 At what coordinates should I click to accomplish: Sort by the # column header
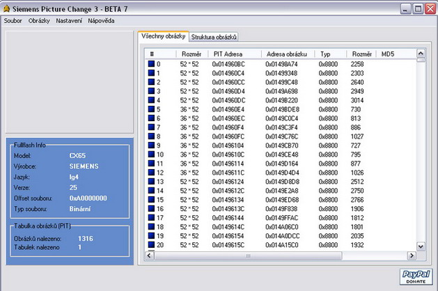[x=161, y=54]
